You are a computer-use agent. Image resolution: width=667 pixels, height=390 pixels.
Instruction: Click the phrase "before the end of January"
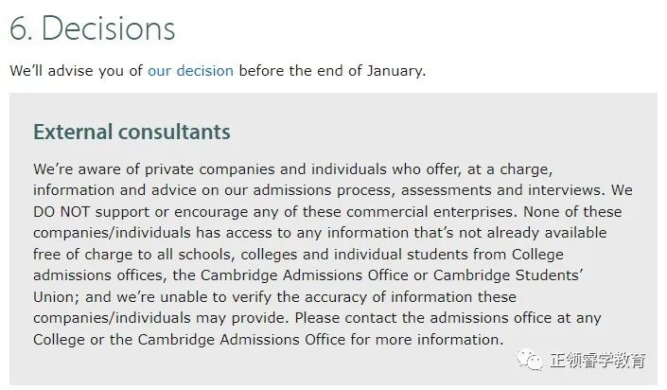click(x=332, y=71)
